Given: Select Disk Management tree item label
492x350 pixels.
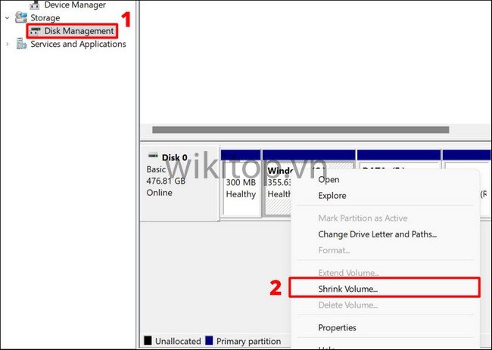Looking at the screenshot, I should [79, 31].
